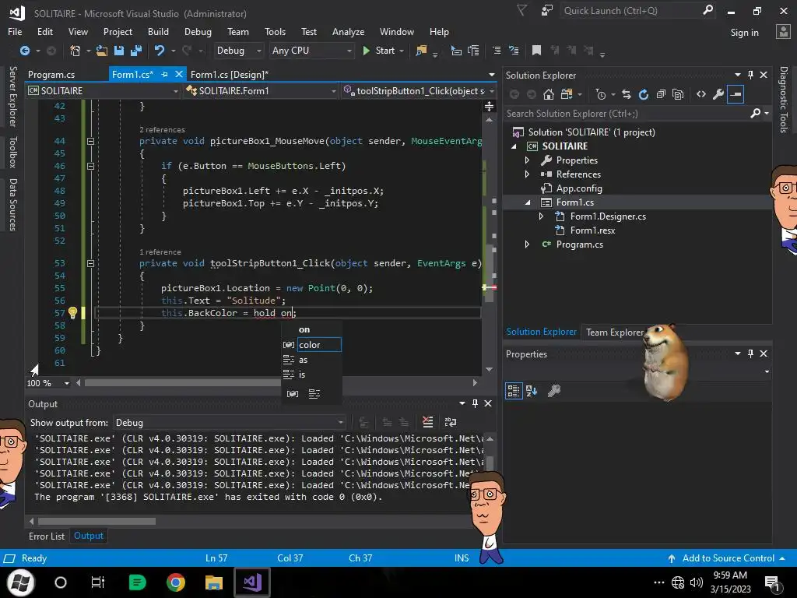Undo the last edit
Viewport: 797px width, 598px height.
[160, 51]
